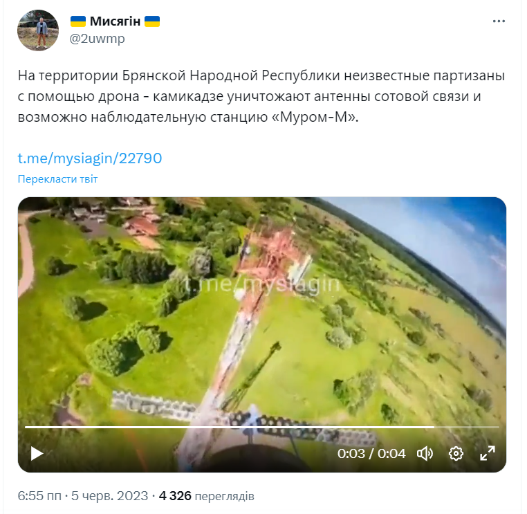Open the 6:55 пп tweet timestamp

point(39,496)
